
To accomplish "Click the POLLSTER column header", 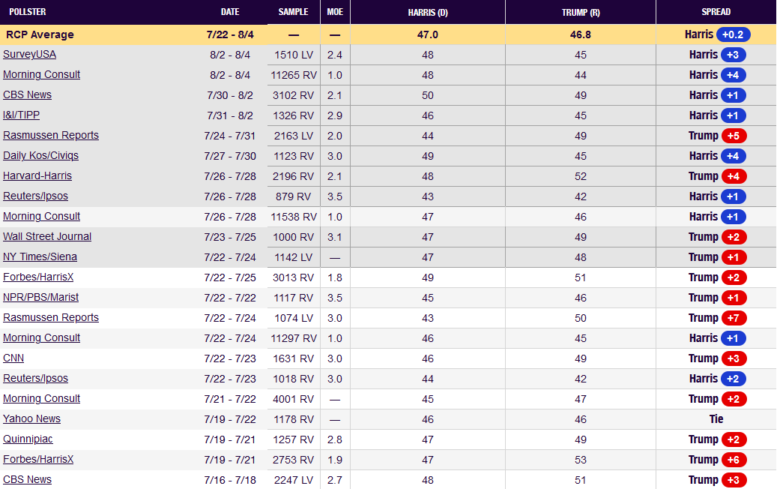I will (x=28, y=12).
